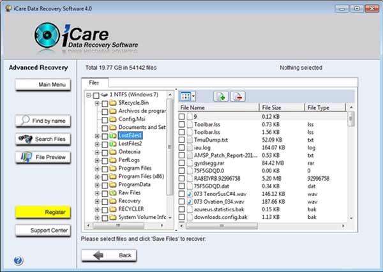The height and width of the screenshot is (272, 383).
Task: Click the green LostFiles2 folder icon
Action: tap(112, 144)
